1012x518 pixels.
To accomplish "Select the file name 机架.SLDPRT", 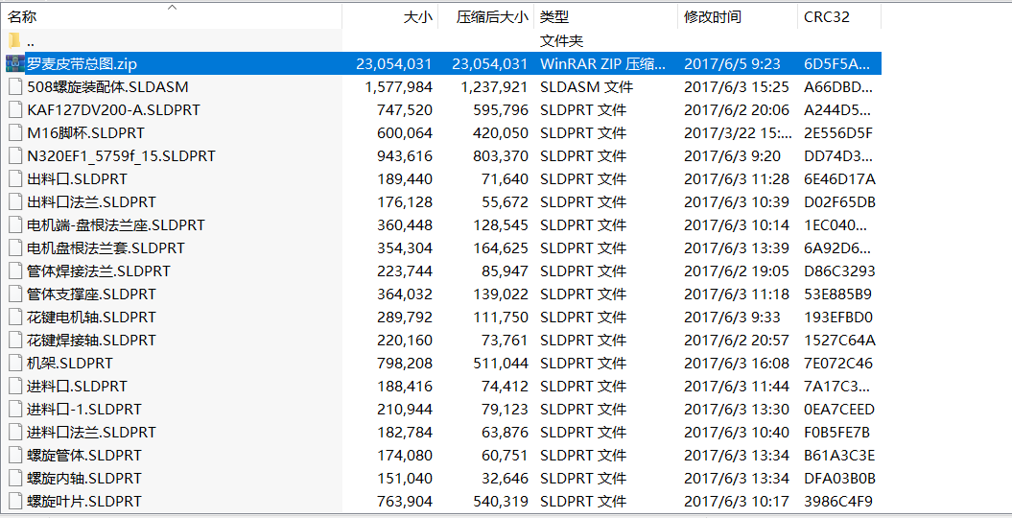I will (x=70, y=364).
